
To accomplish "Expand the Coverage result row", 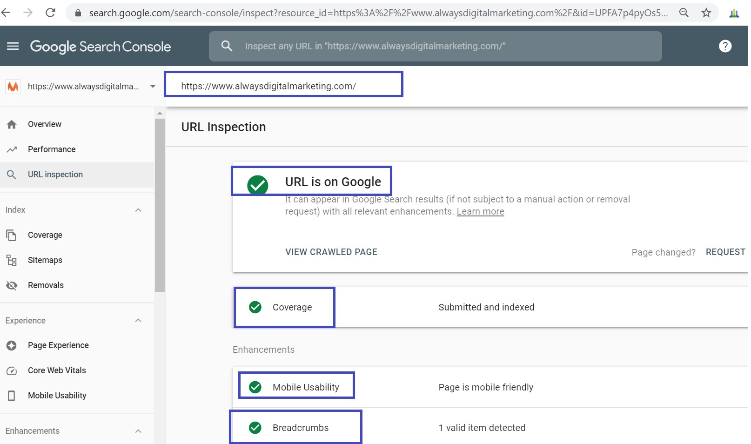I will coord(490,307).
